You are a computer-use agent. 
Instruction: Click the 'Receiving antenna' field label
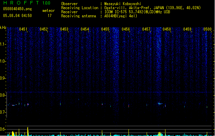(79, 16)
